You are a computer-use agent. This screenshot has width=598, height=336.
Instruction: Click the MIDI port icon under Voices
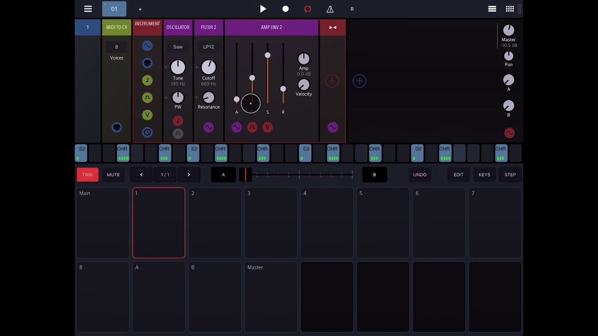117,127
